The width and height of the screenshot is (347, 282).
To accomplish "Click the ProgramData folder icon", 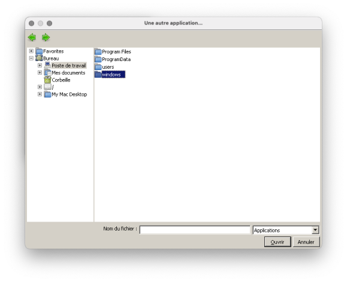I will [98, 59].
